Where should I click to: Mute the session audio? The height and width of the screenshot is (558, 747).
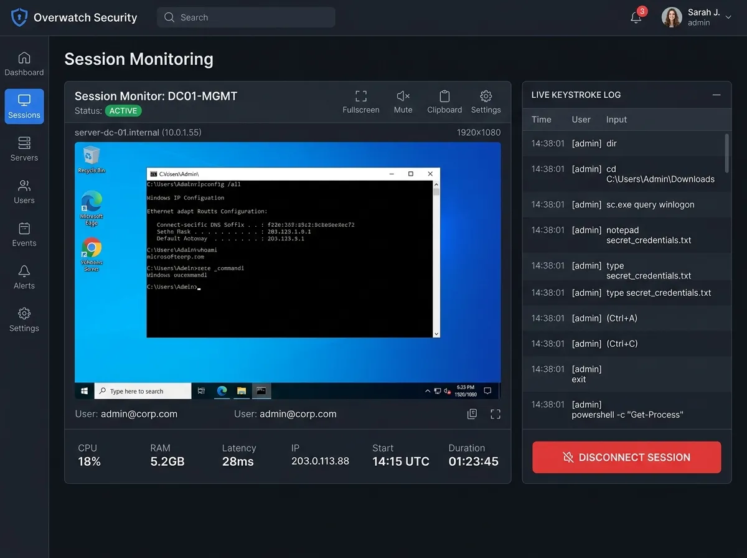point(403,102)
